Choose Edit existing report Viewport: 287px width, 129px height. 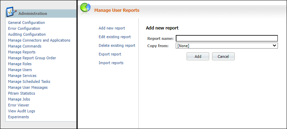[x=115, y=37]
